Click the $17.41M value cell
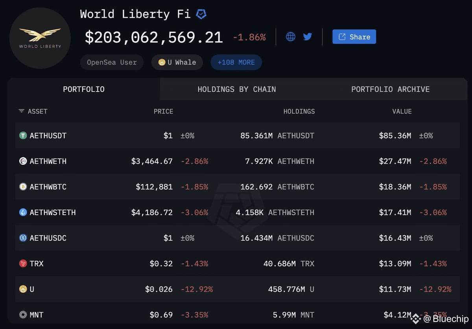 click(x=395, y=212)
